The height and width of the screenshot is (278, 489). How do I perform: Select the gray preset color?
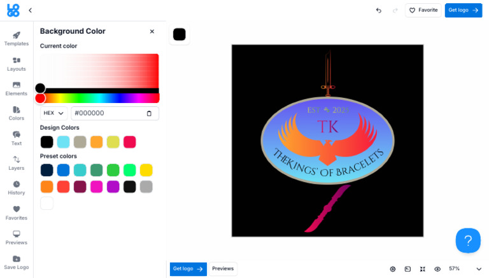point(146,186)
